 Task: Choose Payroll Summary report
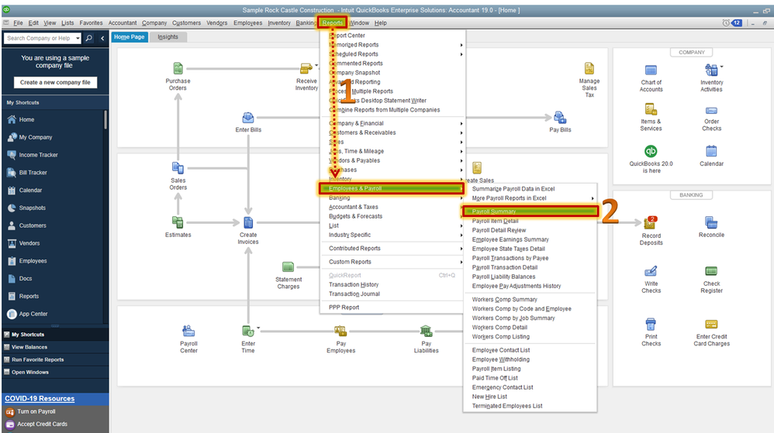530,211
